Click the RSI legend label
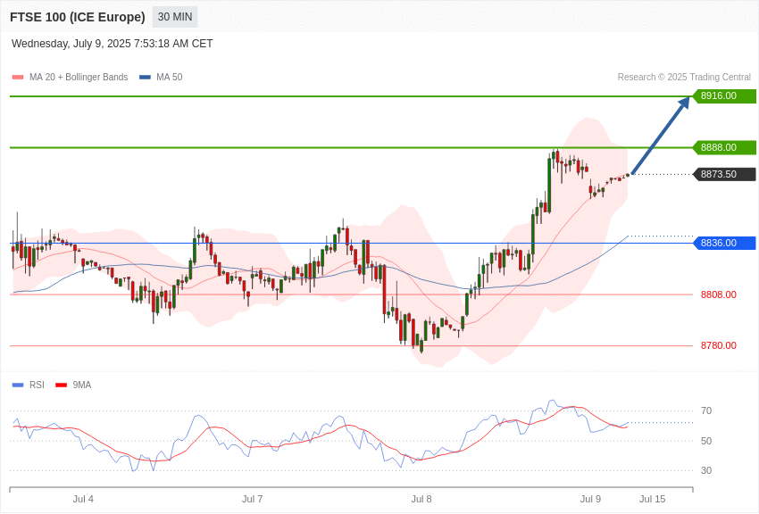The image size is (759, 514). (x=37, y=385)
